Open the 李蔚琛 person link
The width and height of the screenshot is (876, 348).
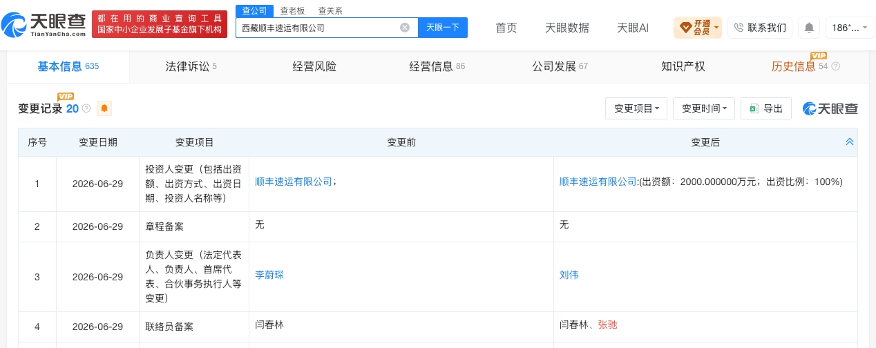click(x=269, y=275)
